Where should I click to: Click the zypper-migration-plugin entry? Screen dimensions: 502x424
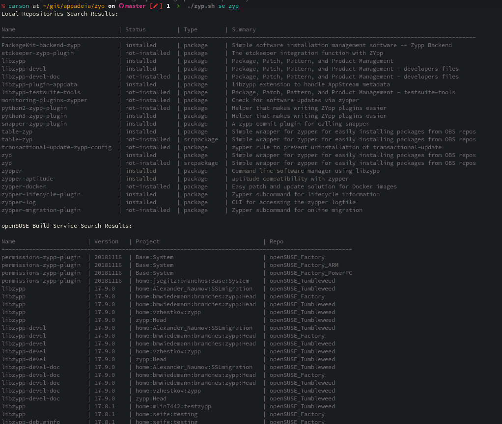[x=41, y=210]
